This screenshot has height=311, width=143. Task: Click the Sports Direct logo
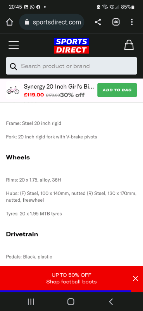[71, 45]
